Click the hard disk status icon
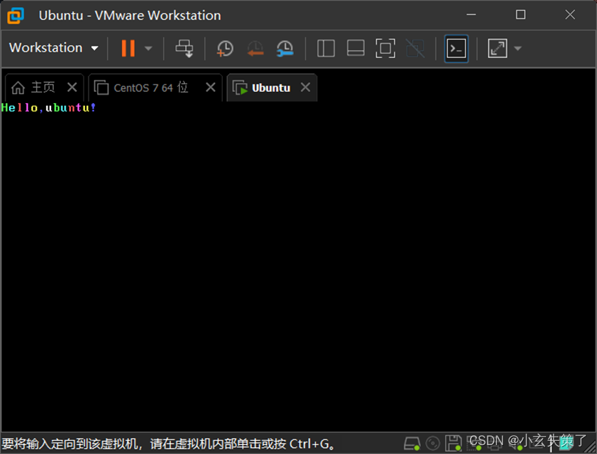 pyautogui.click(x=411, y=444)
